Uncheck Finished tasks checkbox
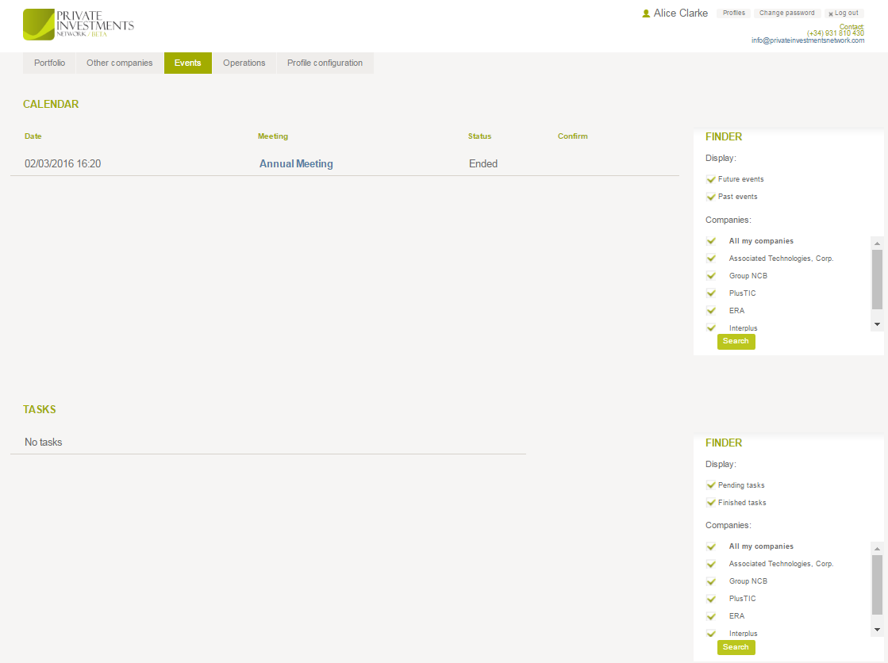The height and width of the screenshot is (663, 888). pos(711,503)
